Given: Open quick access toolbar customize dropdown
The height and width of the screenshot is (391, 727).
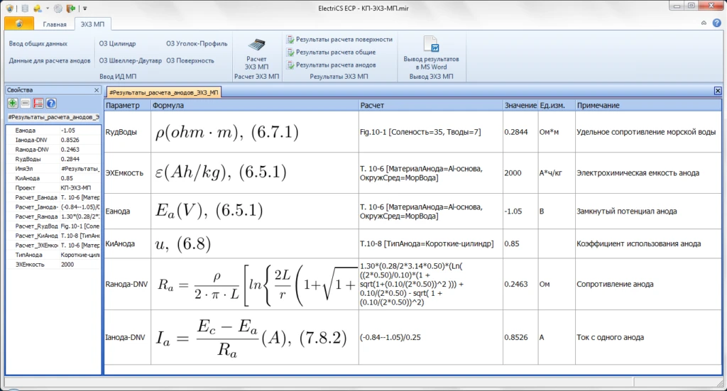Looking at the screenshot, I should click(x=85, y=9).
